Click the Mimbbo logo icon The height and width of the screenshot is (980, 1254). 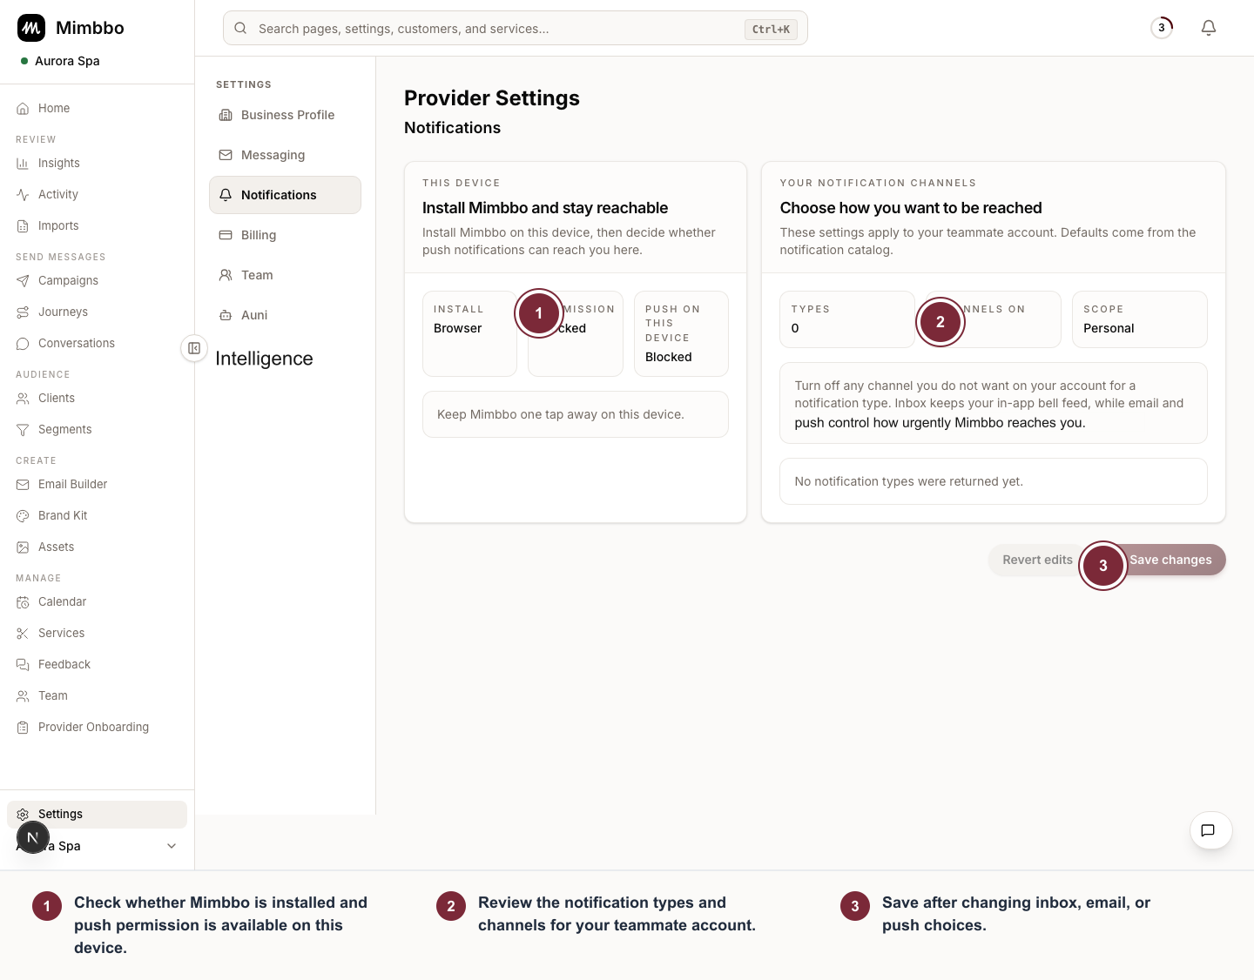pyautogui.click(x=31, y=28)
